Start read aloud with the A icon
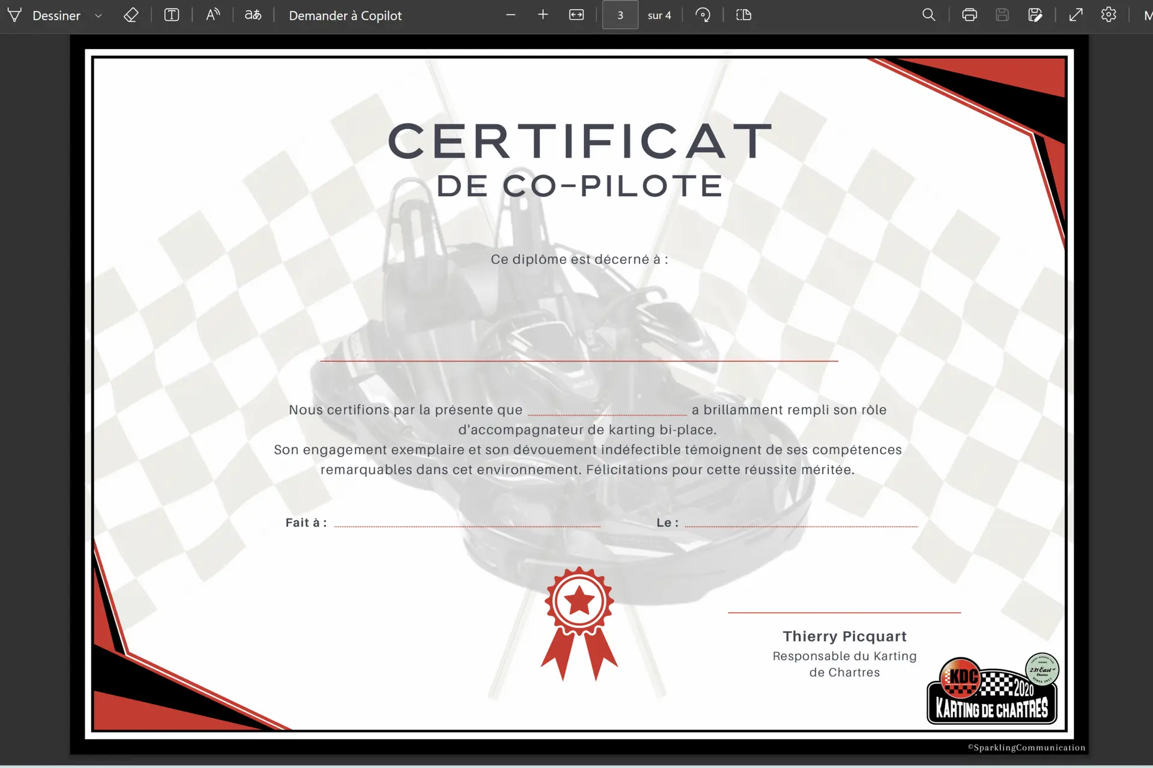 pos(213,16)
